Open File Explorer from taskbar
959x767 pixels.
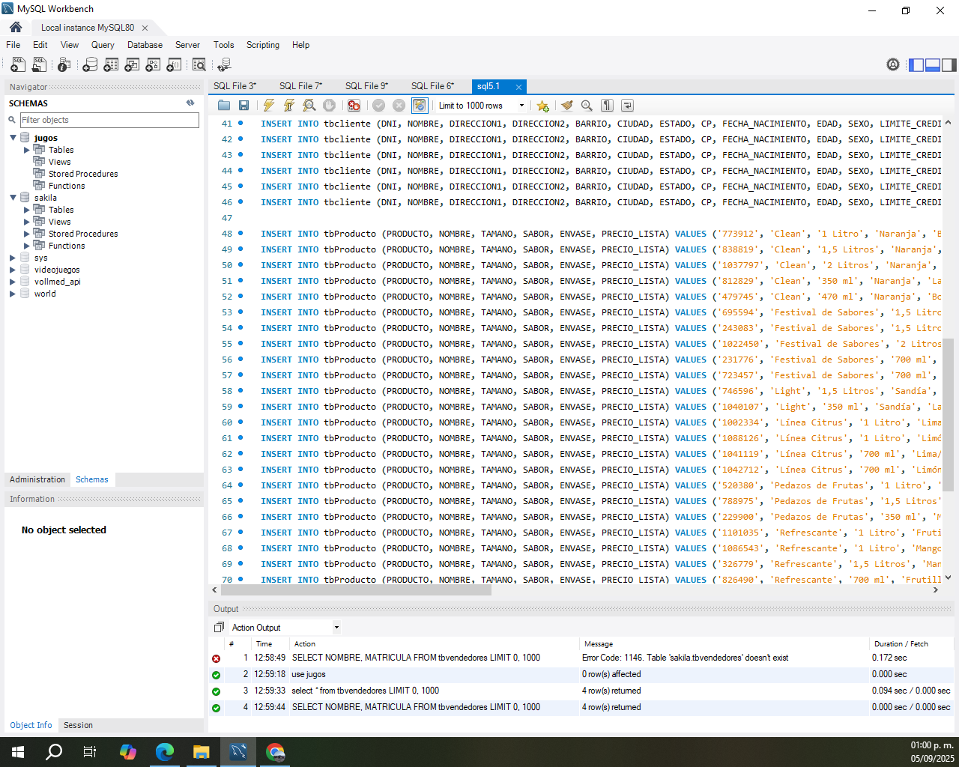tap(202, 752)
